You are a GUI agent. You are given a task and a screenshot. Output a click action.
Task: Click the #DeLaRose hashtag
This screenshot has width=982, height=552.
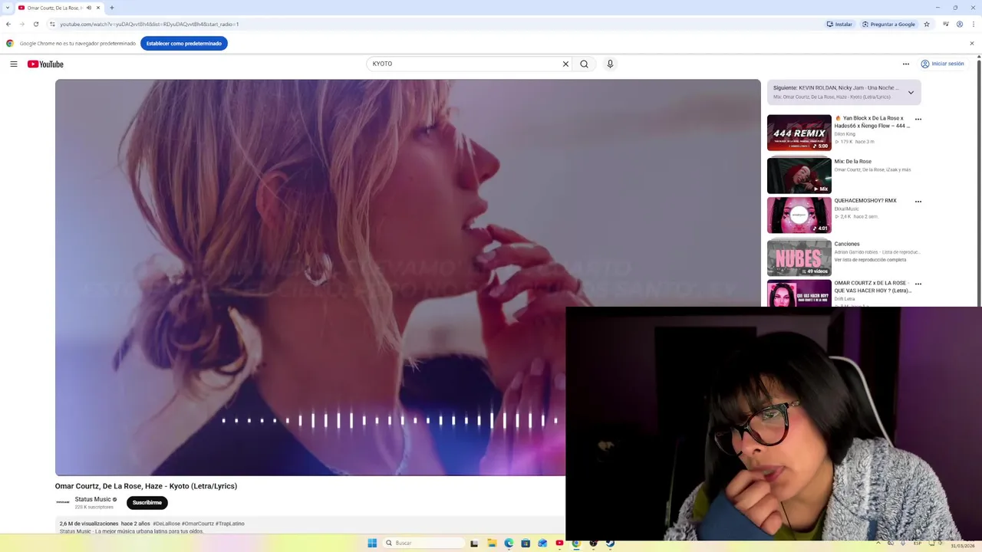point(166,524)
